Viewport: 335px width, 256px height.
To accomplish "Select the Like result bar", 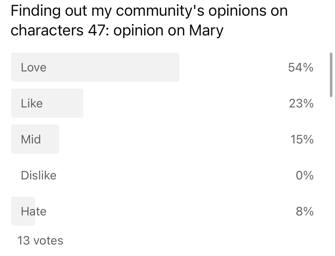I will (47, 103).
